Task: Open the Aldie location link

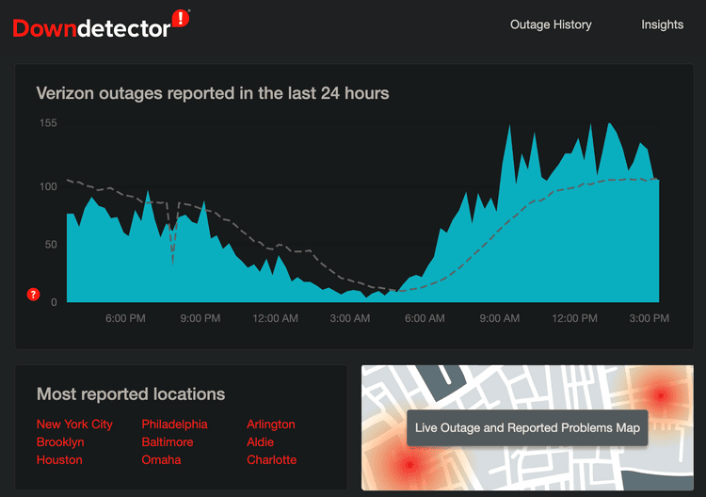Action: pyautogui.click(x=262, y=442)
